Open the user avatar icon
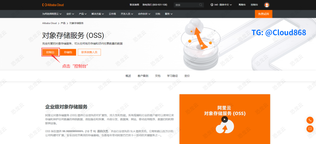 [267, 5]
